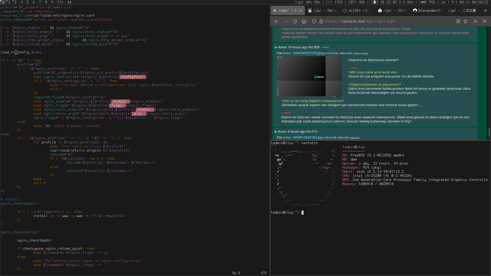The image size is (491, 276).
Task: Click the 'nginx_checktmpdir()' function definition line
Action: pyautogui.click(x=20, y=204)
